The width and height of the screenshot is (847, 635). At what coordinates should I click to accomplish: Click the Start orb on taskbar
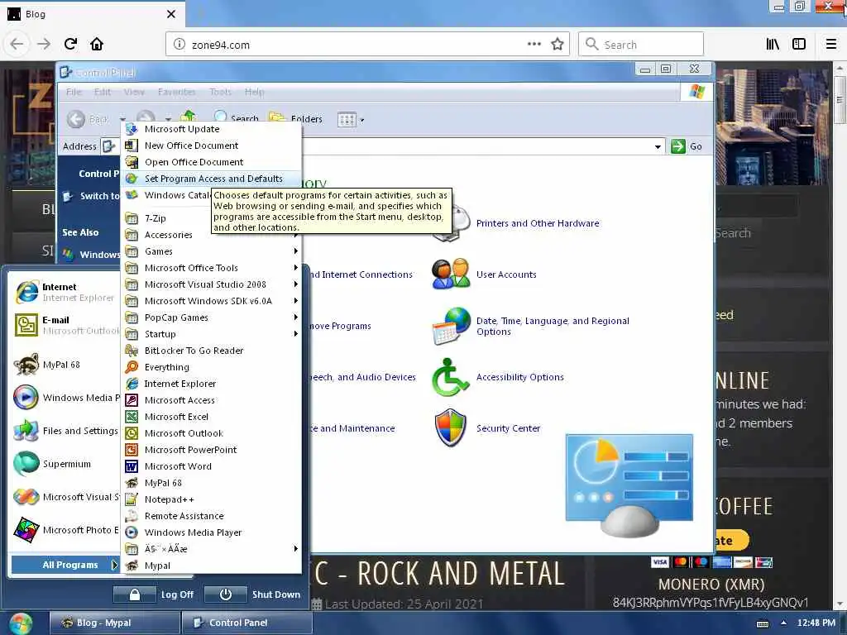tap(20, 623)
